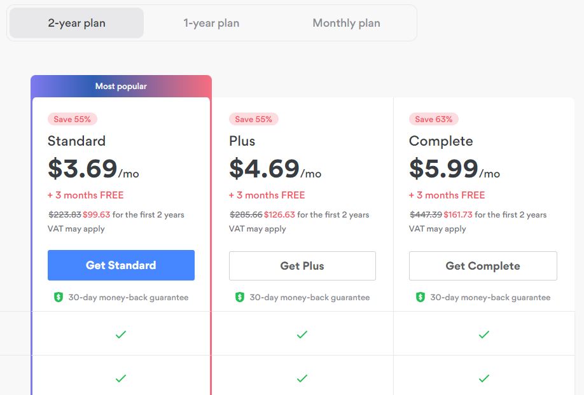
Task: Click the green shield icon under Get Standard
Action: 59,297
